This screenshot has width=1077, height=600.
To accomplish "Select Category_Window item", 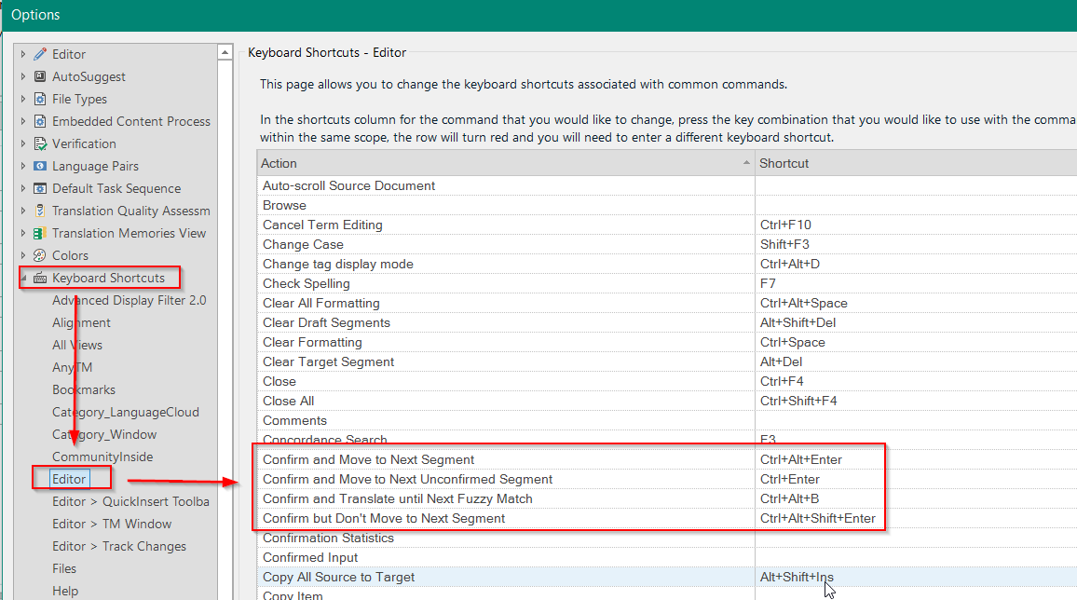I will 104,434.
